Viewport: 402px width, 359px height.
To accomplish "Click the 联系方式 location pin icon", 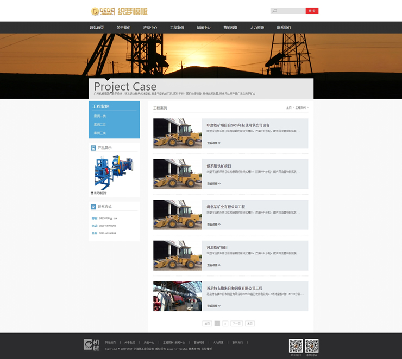I will pyautogui.click(x=93, y=207).
